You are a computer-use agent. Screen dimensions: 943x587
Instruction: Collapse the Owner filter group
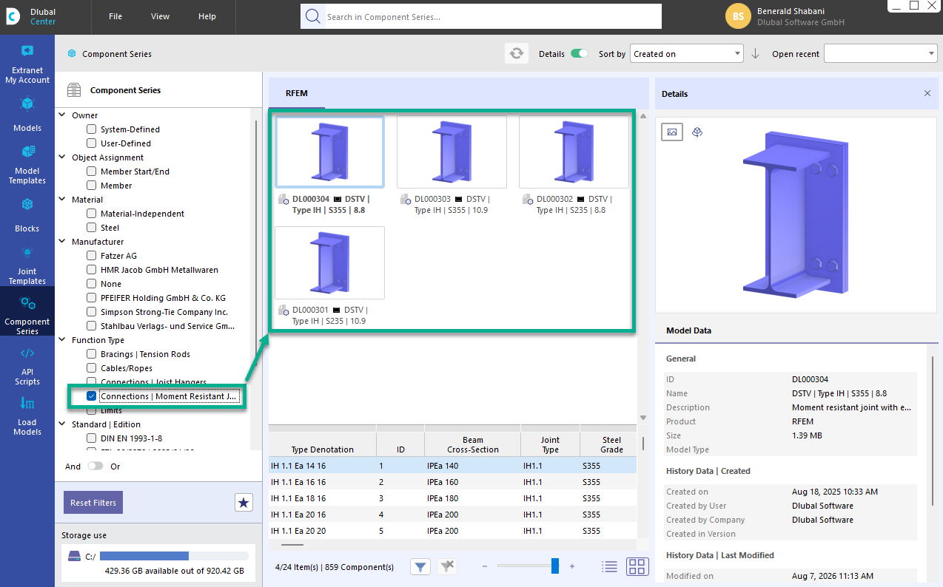coord(62,115)
